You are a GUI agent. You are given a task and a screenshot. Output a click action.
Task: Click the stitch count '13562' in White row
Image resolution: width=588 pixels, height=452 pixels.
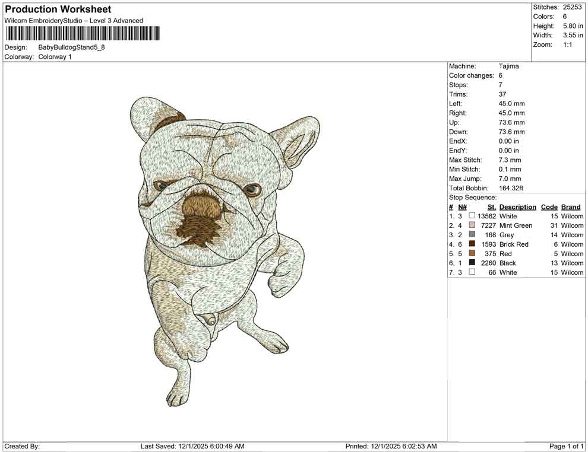click(x=487, y=216)
